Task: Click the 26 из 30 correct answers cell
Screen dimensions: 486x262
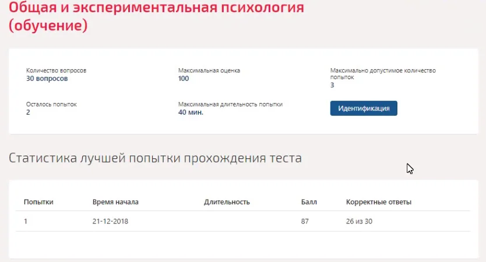Action: (x=359, y=221)
